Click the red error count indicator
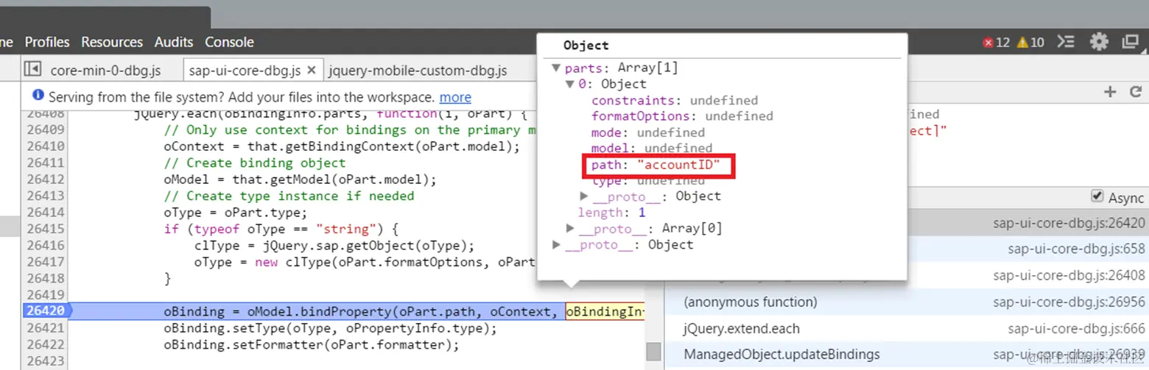Screen dimensions: 1149x370 coord(997,42)
